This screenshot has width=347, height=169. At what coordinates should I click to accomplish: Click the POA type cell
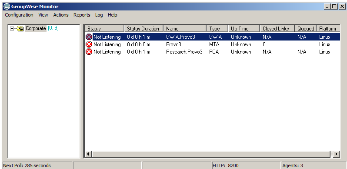[214, 52]
